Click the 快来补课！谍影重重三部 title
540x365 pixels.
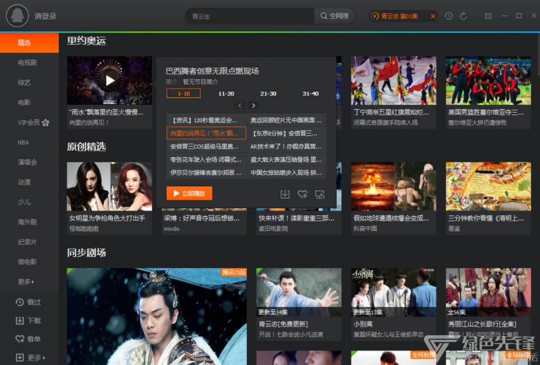pos(297,218)
